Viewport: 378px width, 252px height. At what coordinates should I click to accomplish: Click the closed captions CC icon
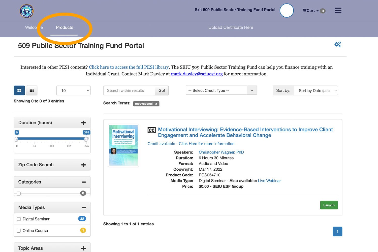pyautogui.click(x=151, y=130)
